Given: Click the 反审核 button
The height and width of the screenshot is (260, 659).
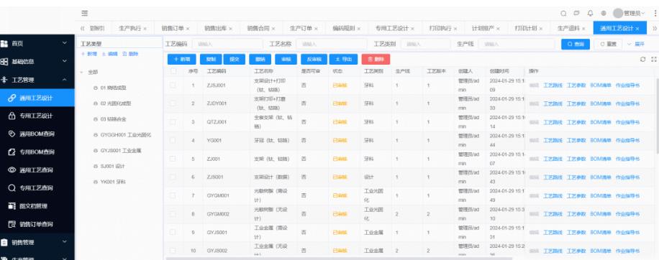Looking at the screenshot, I should (314, 60).
